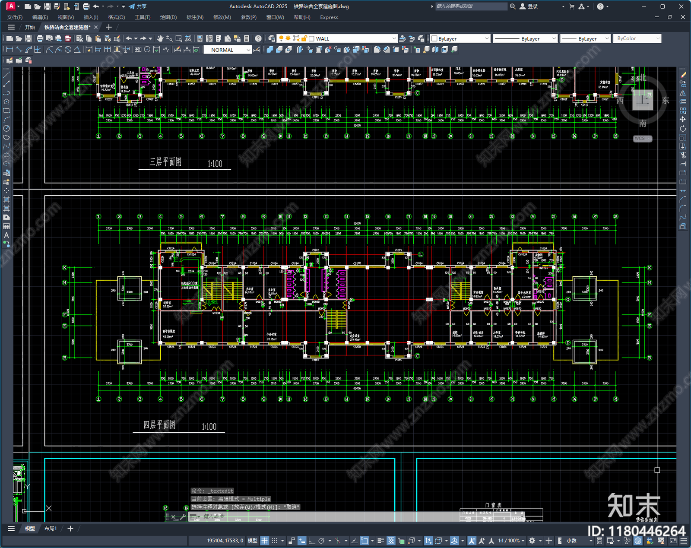Open the Express menu
This screenshot has width=691, height=548.
click(x=329, y=17)
